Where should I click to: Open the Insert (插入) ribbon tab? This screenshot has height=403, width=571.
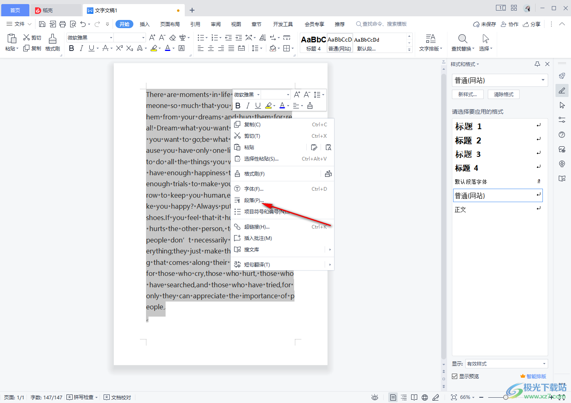coord(145,24)
